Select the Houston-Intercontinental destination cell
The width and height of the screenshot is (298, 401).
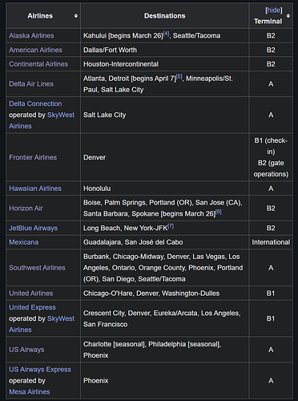[x=165, y=64]
